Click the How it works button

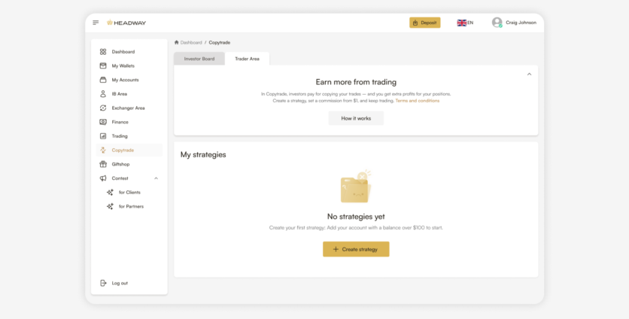click(x=356, y=118)
